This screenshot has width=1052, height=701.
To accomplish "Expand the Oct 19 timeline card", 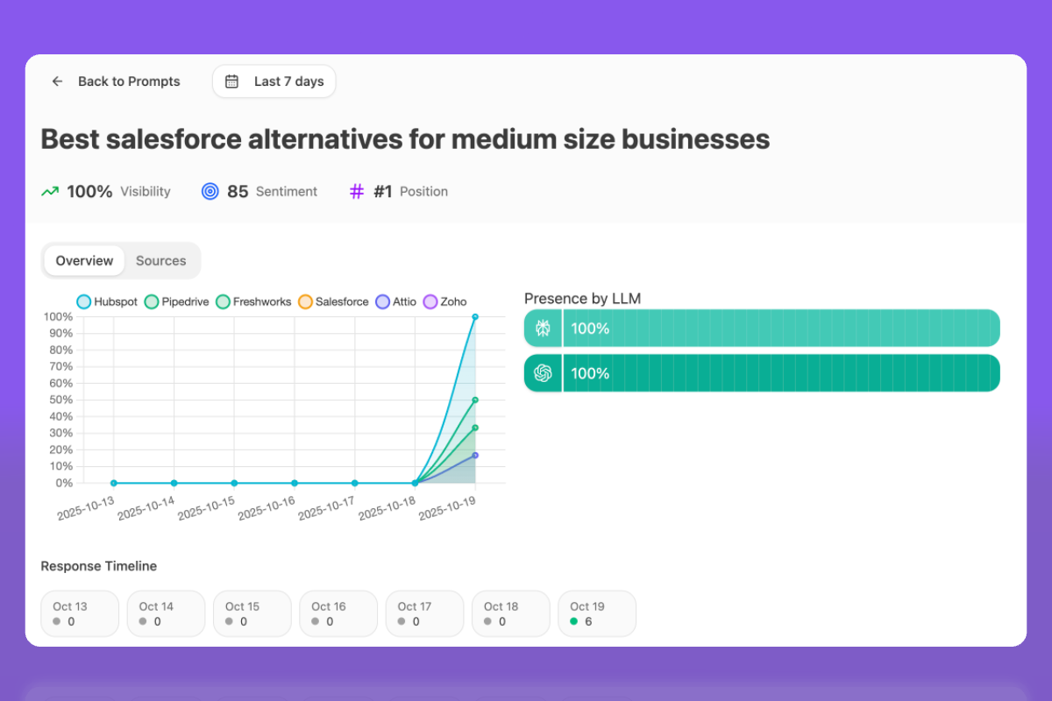I will coord(597,613).
